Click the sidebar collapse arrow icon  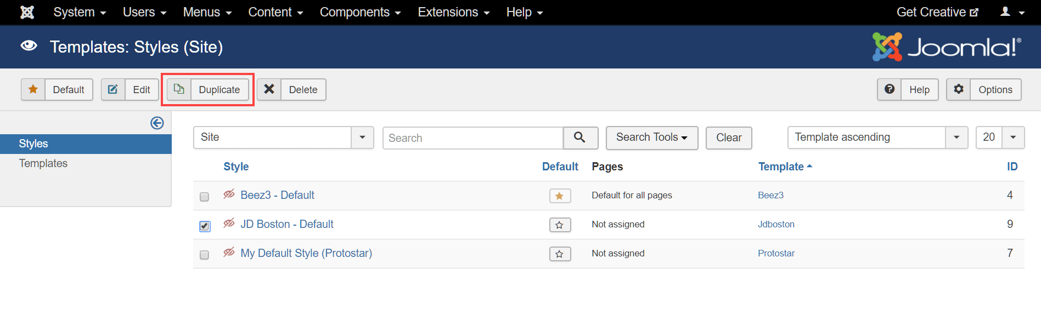pyautogui.click(x=157, y=123)
